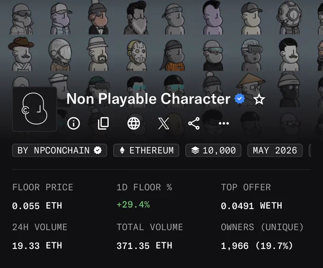Open the three-dot more options menu
323x268 pixels.
coord(224,124)
